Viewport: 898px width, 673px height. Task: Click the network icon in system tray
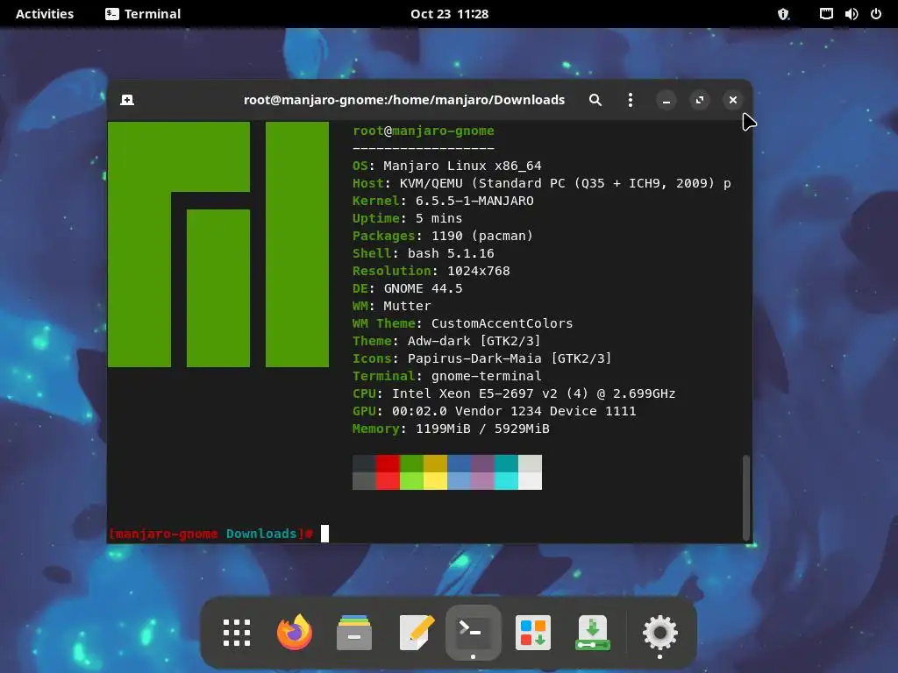tap(826, 14)
